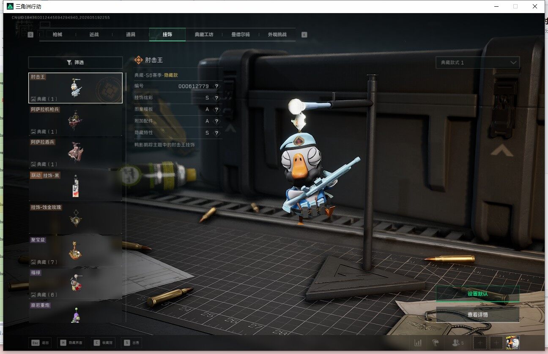548x354 pixels.
Task: Click the help icon beside 挂饰炫彩
Action: click(216, 98)
